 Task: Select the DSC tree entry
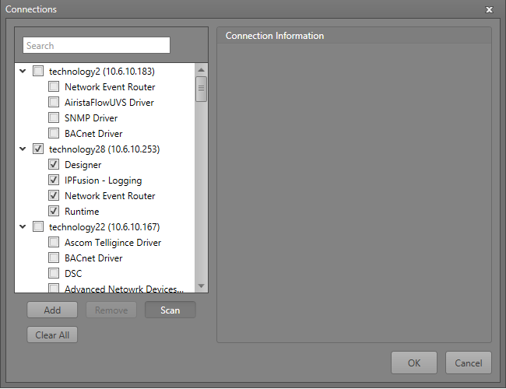[x=73, y=274]
